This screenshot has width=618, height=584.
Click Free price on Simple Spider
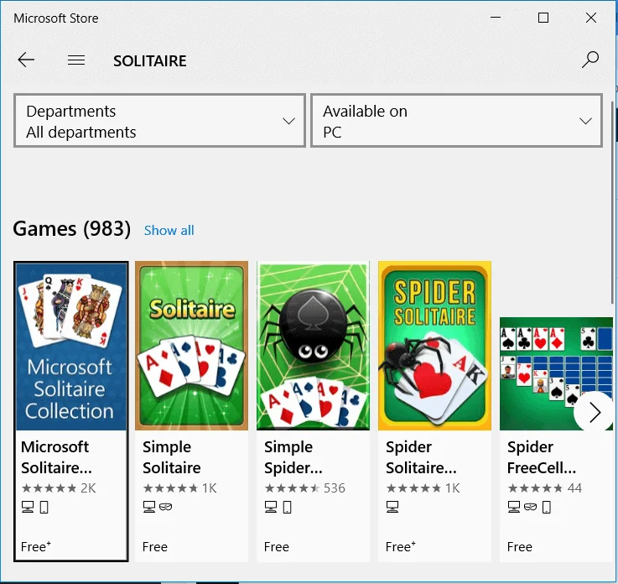tap(277, 547)
